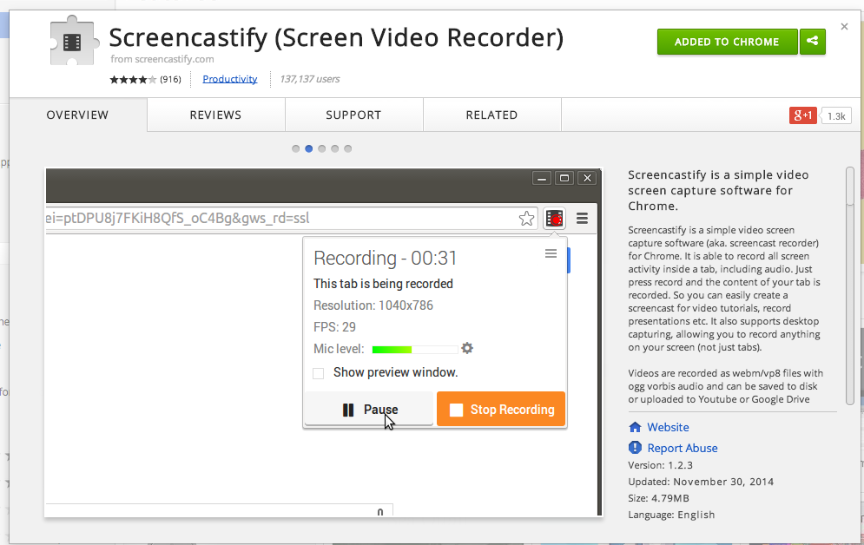Click 'Language: English' text

point(671,515)
